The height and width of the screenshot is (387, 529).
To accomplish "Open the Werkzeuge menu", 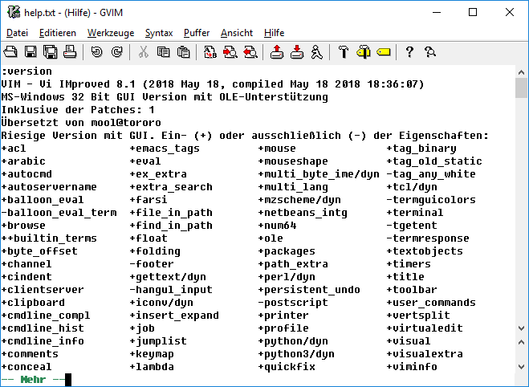I will (x=111, y=33).
